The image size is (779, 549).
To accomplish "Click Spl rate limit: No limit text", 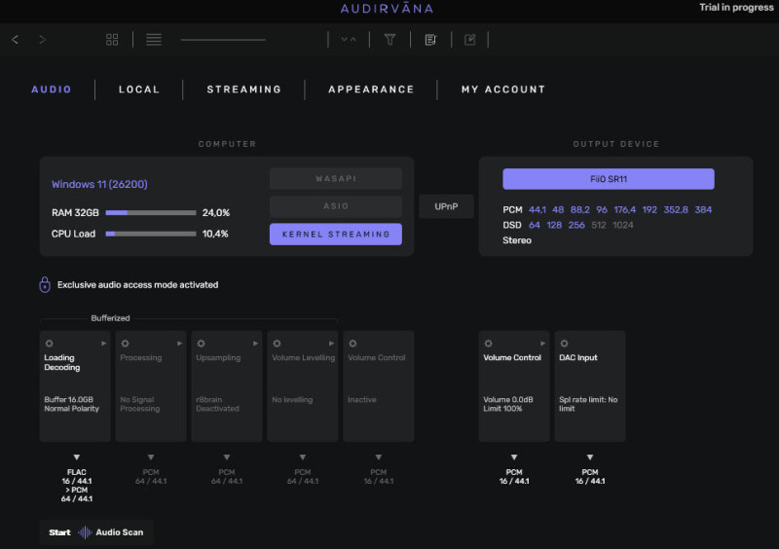I will coord(588,404).
